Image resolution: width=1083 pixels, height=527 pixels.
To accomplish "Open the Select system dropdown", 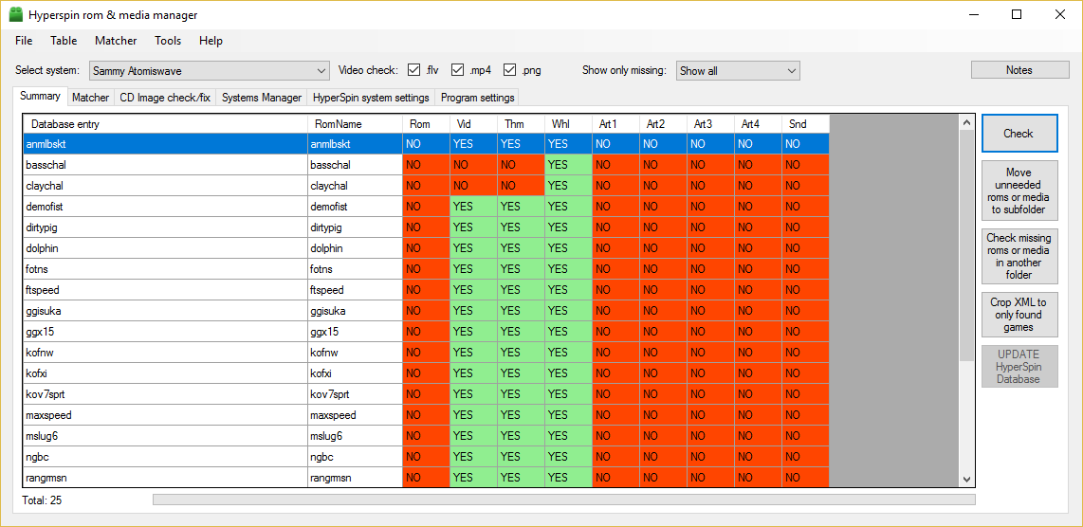I will pyautogui.click(x=210, y=70).
